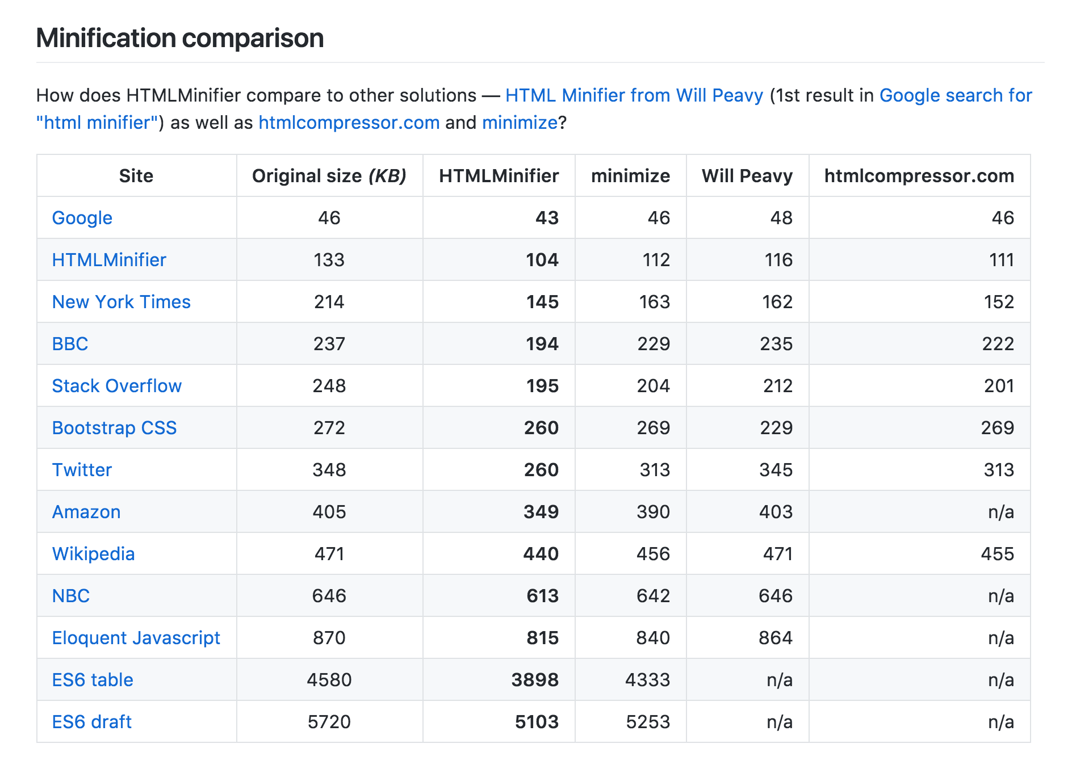
Task: Follow the Google search for "html minifier" link
Action: pyautogui.click(x=956, y=95)
